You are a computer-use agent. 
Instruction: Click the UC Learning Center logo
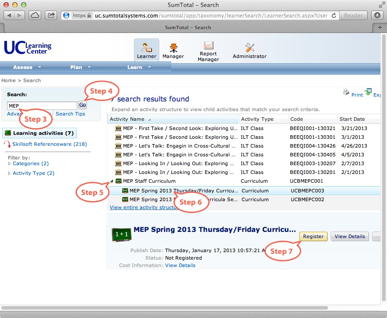pyautogui.click(x=28, y=47)
